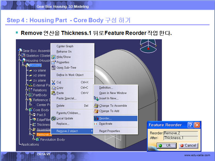Viewport: 215px width, 161px height.
Task: Click the scissors Cut icon
Action: 53,82
